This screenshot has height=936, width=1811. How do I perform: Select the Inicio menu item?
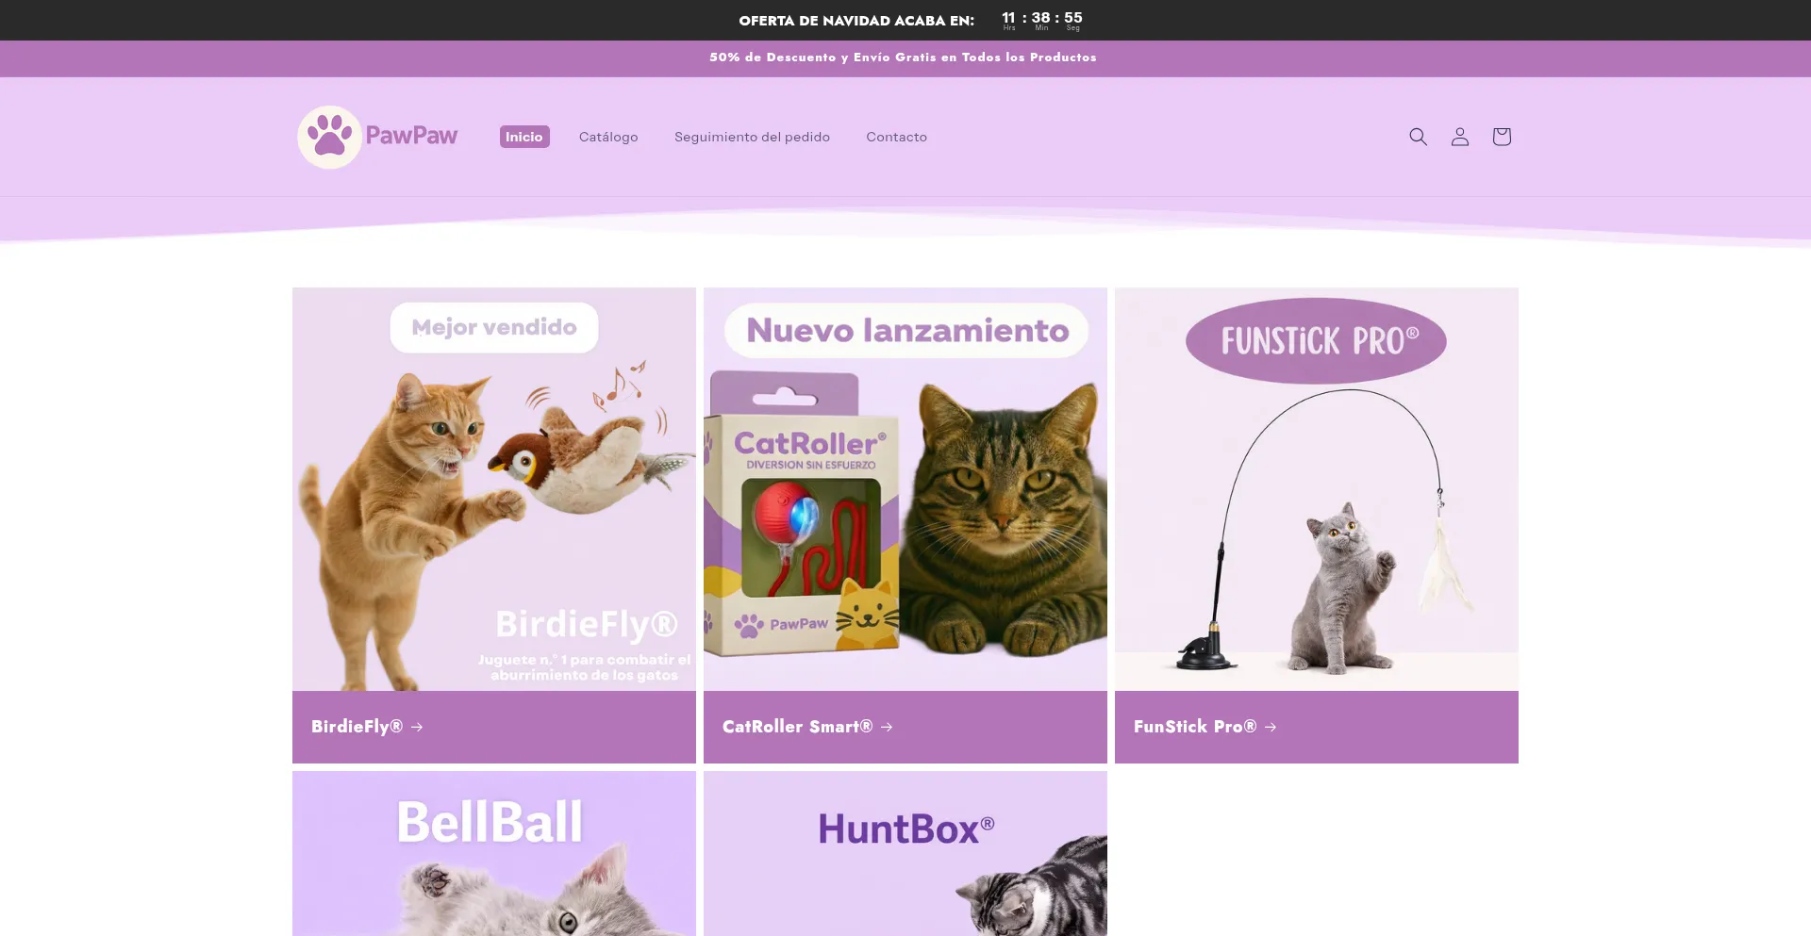(x=523, y=137)
